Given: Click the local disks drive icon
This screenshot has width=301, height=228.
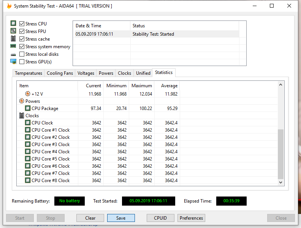Looking at the screenshot, I should [13, 55].
